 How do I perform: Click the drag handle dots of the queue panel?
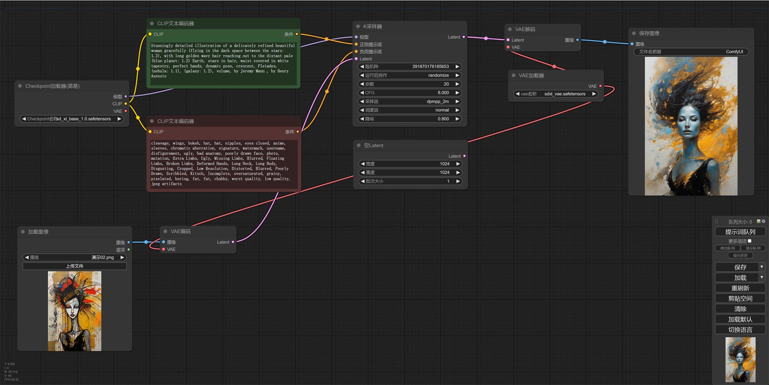click(x=716, y=221)
